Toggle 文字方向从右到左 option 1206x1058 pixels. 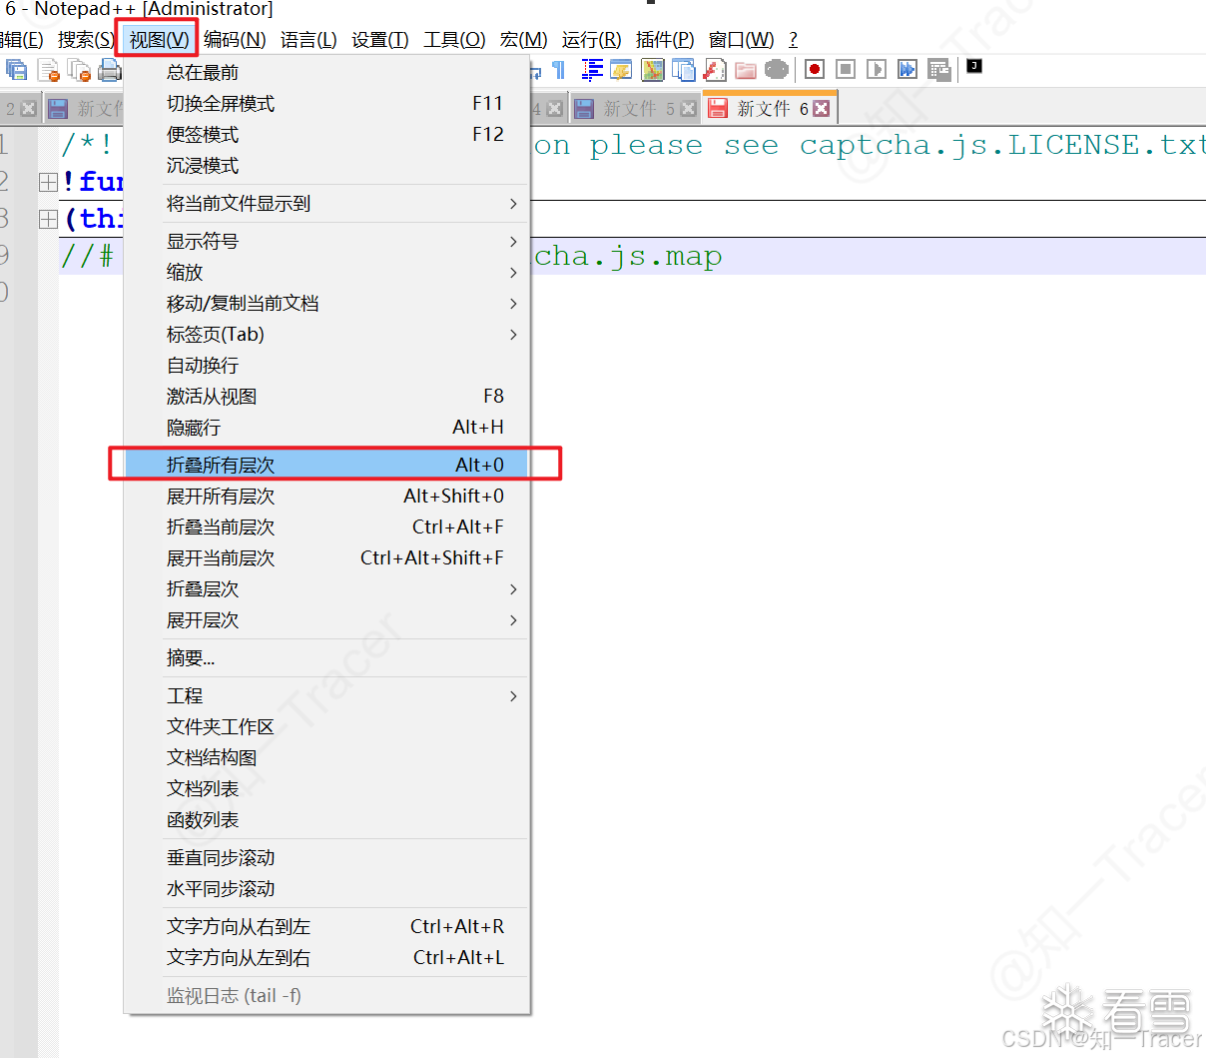click(x=326, y=927)
